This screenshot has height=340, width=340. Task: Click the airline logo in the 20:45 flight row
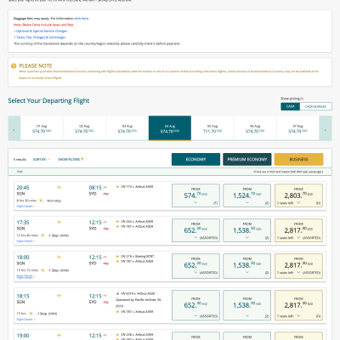(117, 187)
